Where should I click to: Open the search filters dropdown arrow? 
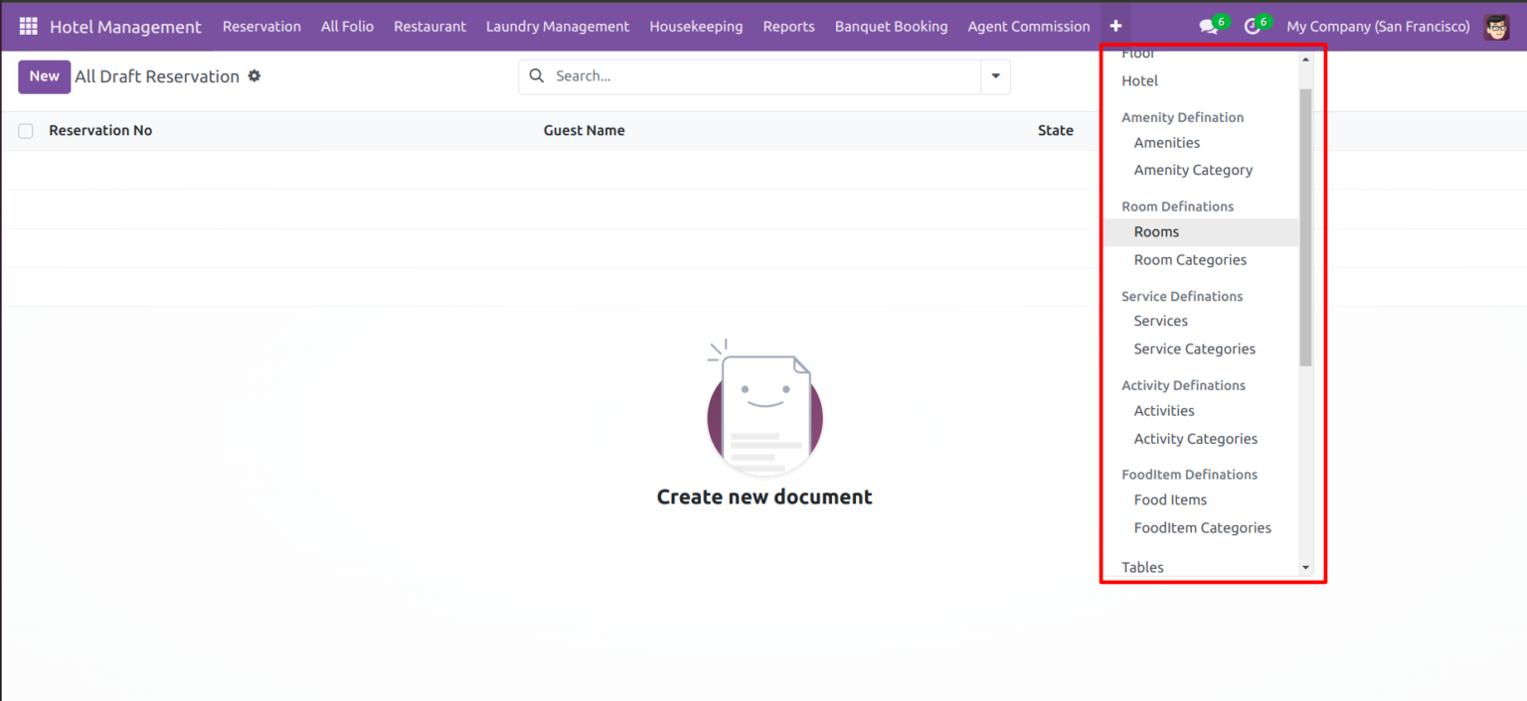coord(995,75)
